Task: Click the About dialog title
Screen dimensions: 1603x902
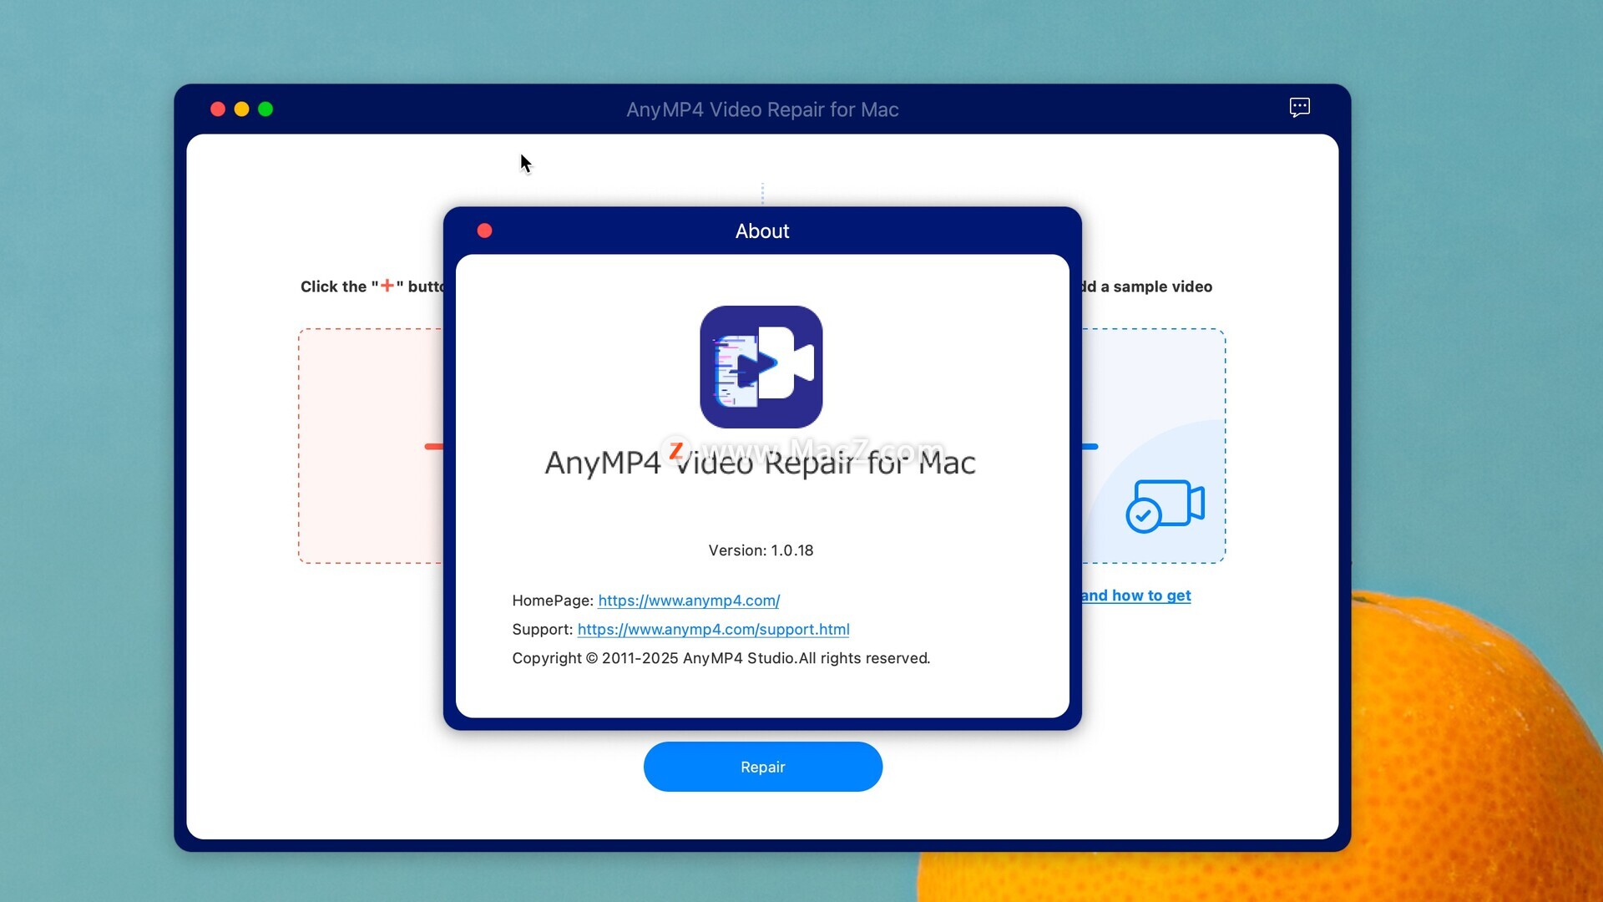Action: point(761,231)
